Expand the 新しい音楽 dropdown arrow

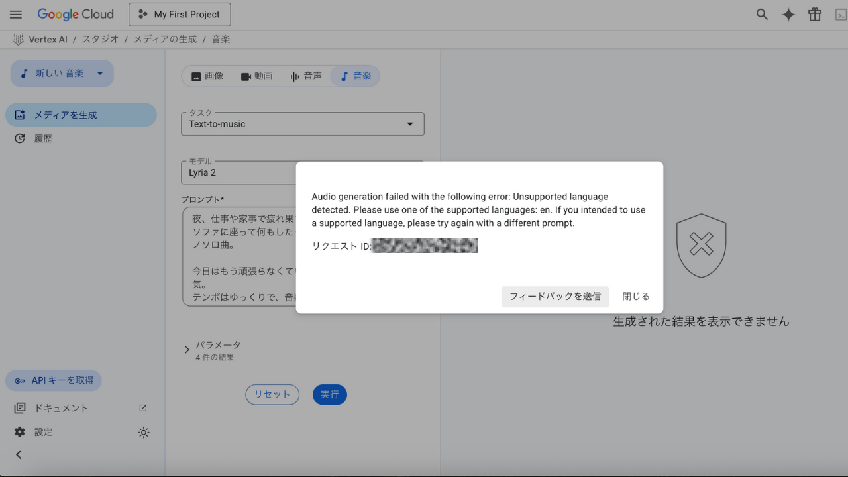(100, 74)
